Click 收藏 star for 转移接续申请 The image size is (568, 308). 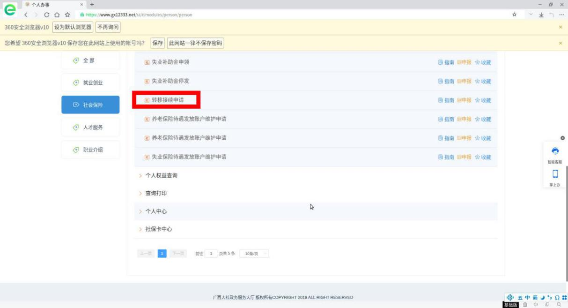[483, 100]
